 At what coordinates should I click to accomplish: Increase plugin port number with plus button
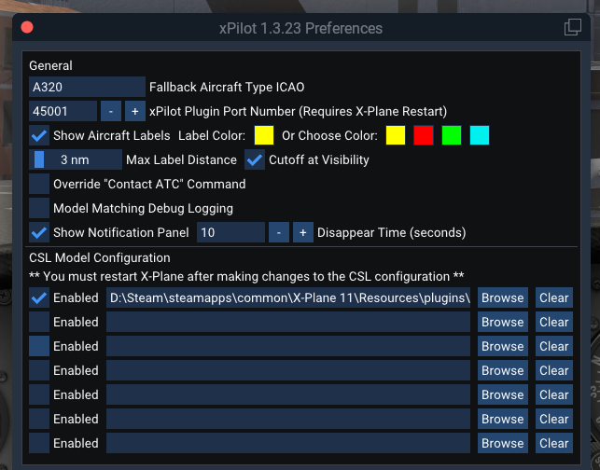pyautogui.click(x=133, y=112)
